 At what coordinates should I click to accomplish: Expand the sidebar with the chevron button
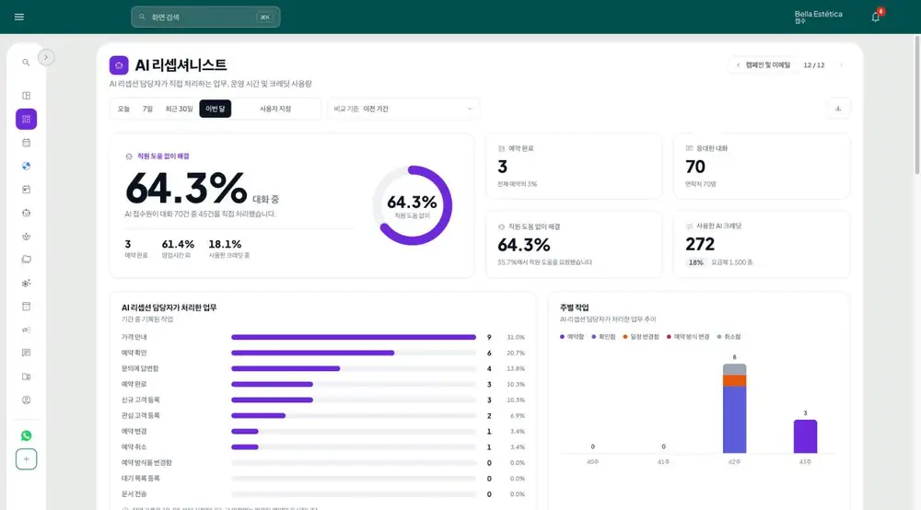coord(46,57)
